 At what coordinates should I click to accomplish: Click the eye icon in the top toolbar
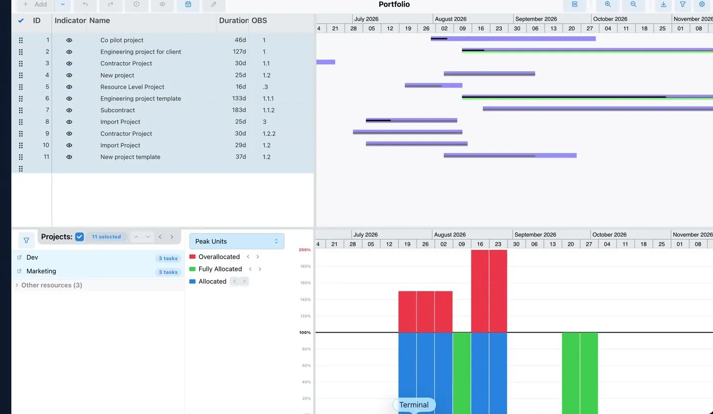point(163,5)
